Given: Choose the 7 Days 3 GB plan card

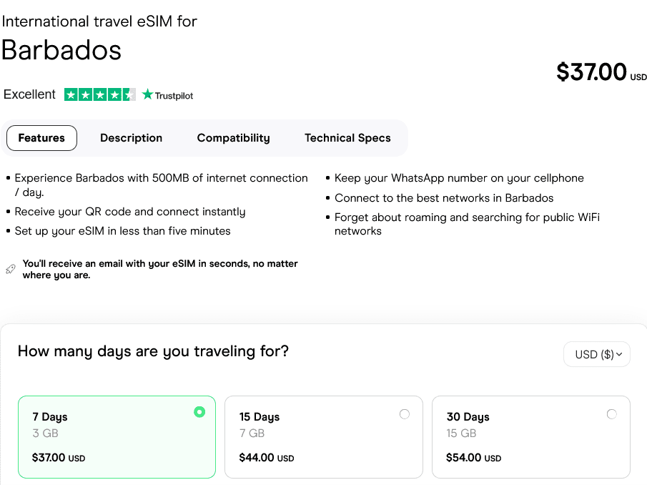Looking at the screenshot, I should point(117,436).
